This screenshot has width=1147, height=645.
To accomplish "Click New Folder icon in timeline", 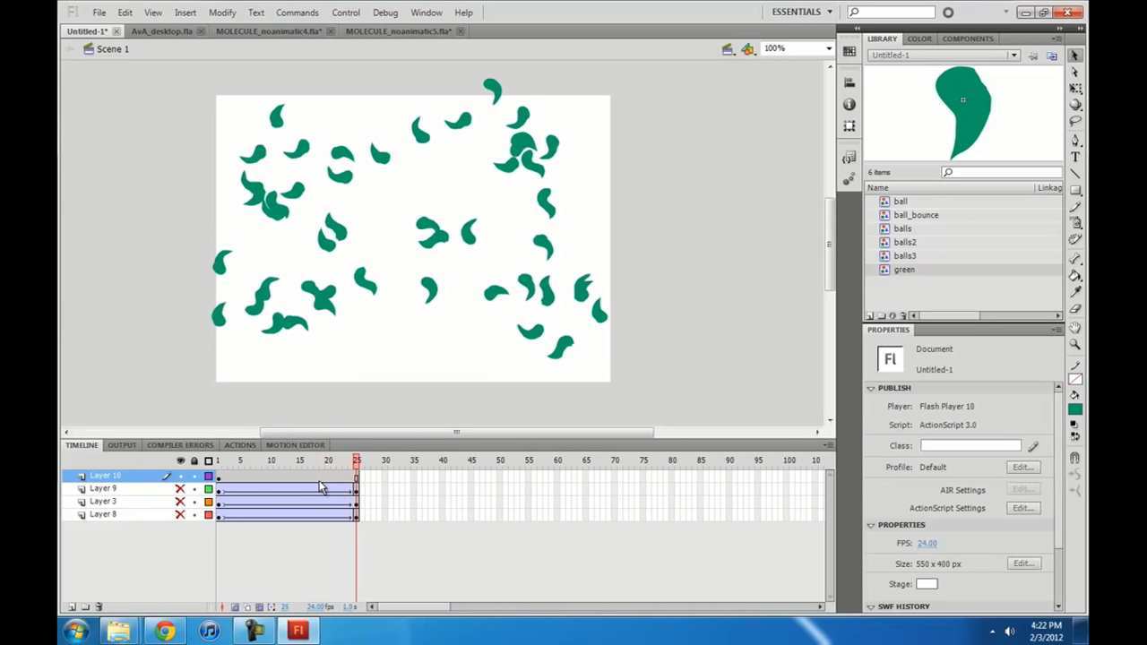I will point(85,606).
